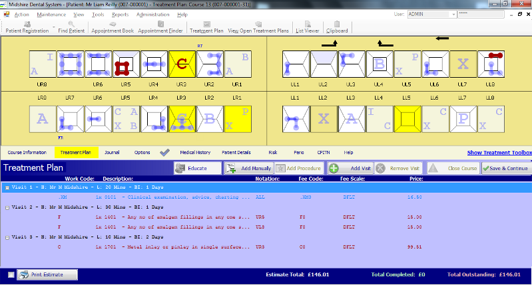Screen dimensions: 532x285
Task: Collapse the Visit 1 row
Action: click(7, 188)
